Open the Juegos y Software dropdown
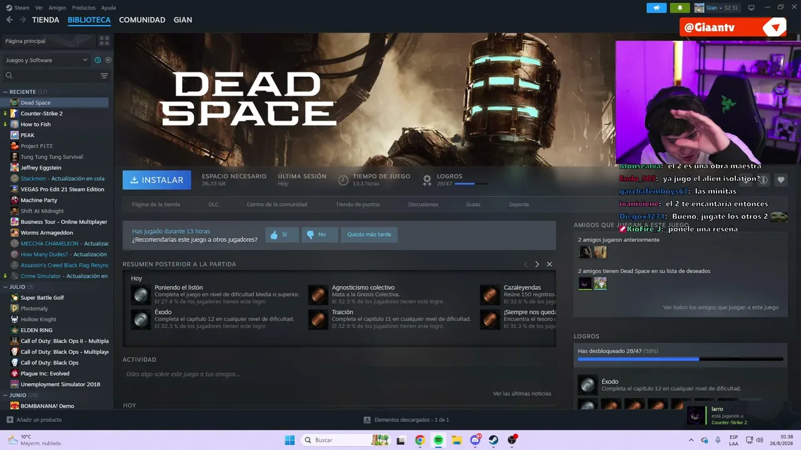This screenshot has width=801, height=450. point(47,60)
